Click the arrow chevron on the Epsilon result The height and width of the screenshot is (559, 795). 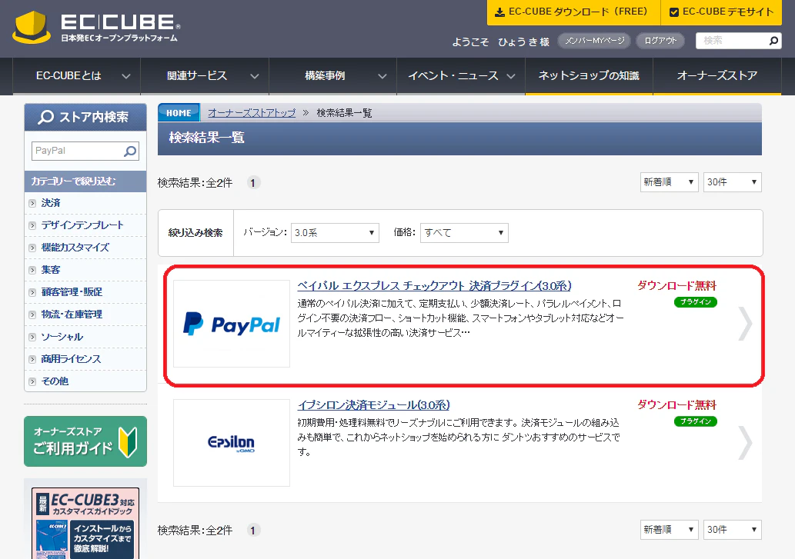click(745, 443)
